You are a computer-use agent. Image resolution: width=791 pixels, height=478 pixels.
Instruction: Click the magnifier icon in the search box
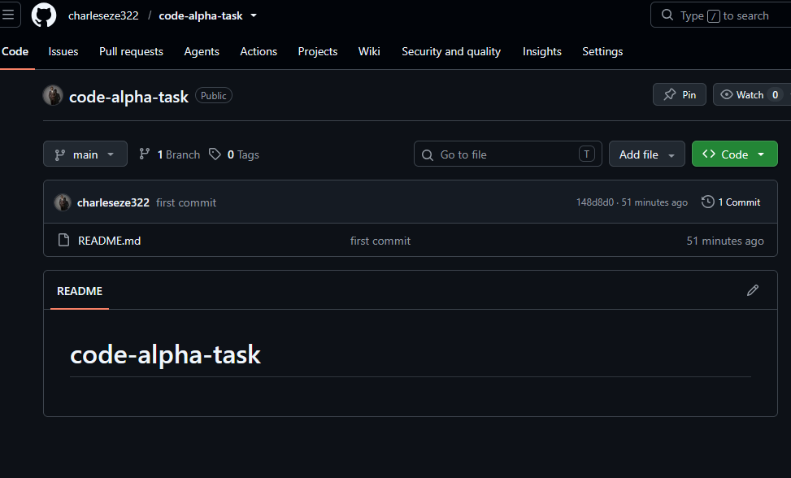667,15
